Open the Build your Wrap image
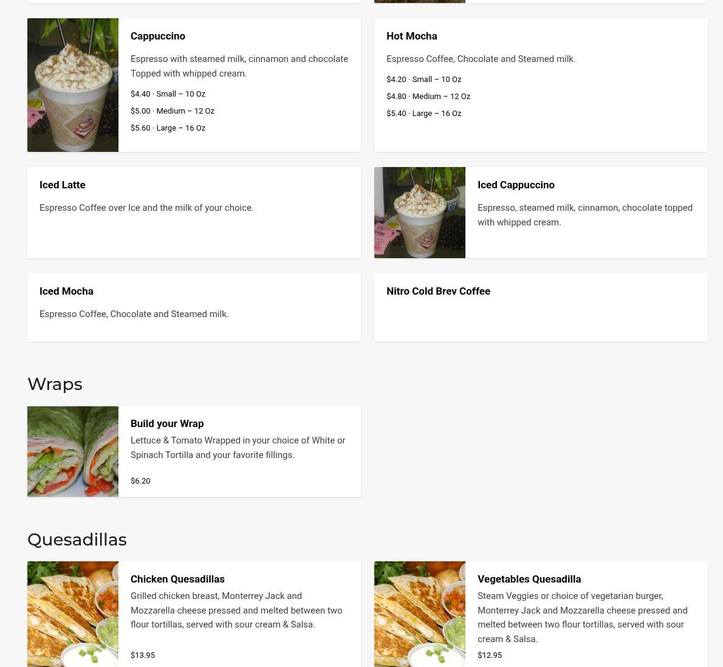 (x=73, y=451)
